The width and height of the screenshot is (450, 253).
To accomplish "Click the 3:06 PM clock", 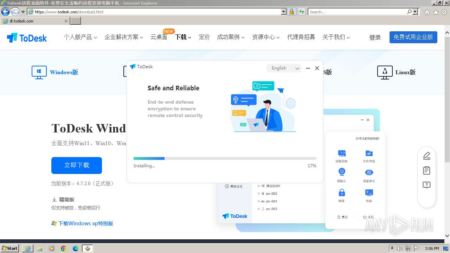I will 432,248.
